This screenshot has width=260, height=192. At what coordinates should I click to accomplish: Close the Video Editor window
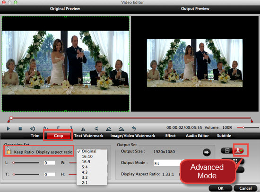pyautogui.click(x=3, y=2)
